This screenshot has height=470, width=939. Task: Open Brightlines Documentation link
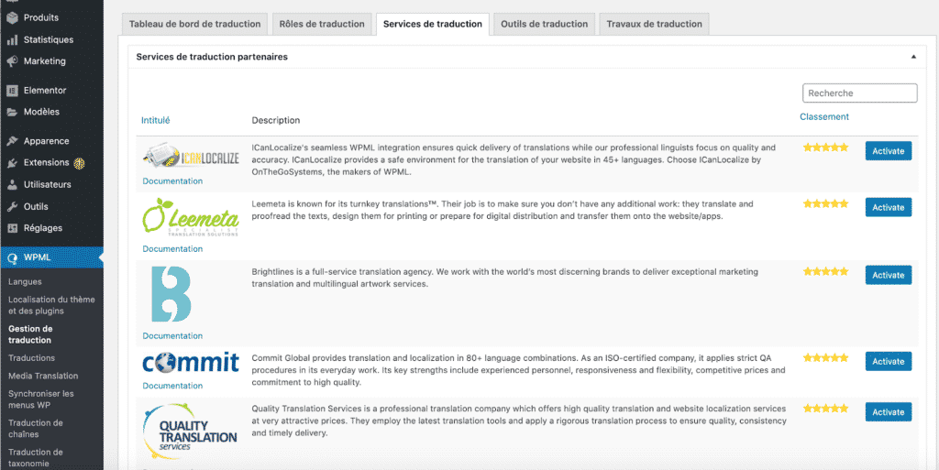coord(172,336)
